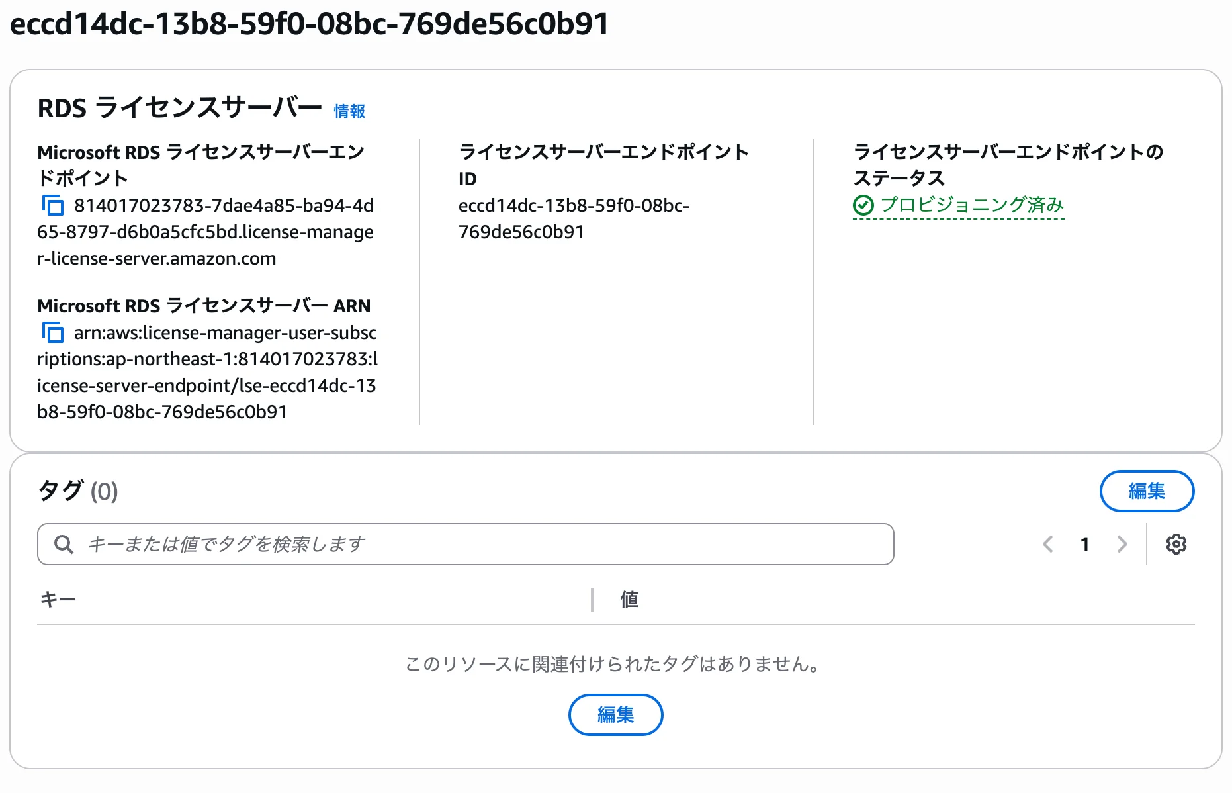Click the 情報 link beside RDS ライセンスサーバー
The height and width of the screenshot is (793, 1232).
pyautogui.click(x=350, y=111)
